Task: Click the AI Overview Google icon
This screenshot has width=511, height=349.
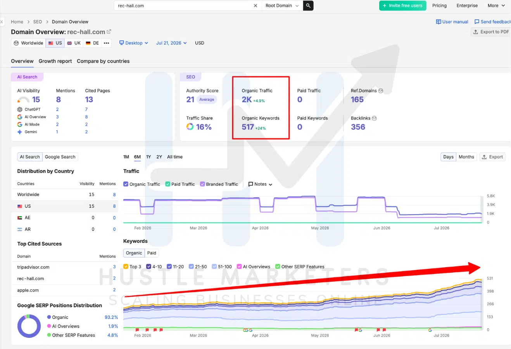Action: tap(20, 117)
